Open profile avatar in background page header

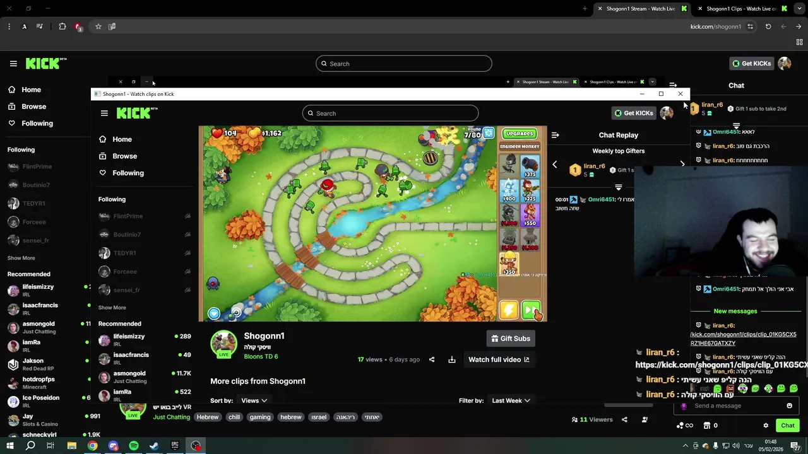coord(785,63)
